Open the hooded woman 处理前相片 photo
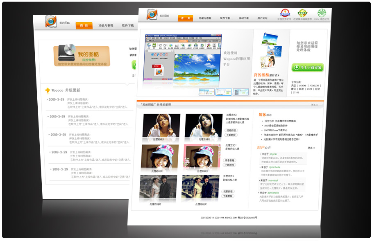Viewport: 372px width, 241px height. (x=161, y=126)
